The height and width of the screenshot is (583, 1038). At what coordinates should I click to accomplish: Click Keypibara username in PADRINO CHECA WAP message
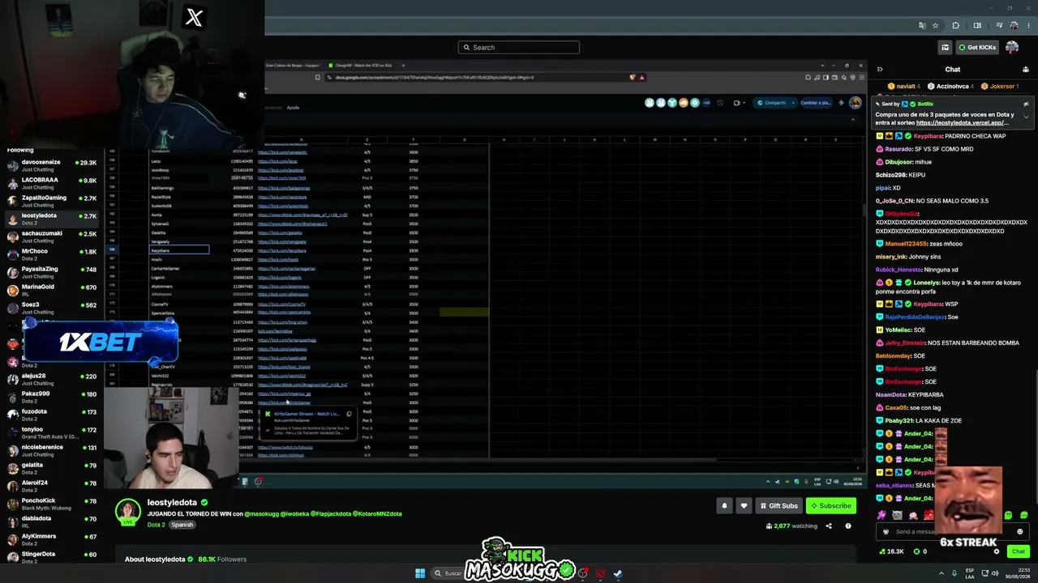coord(928,136)
